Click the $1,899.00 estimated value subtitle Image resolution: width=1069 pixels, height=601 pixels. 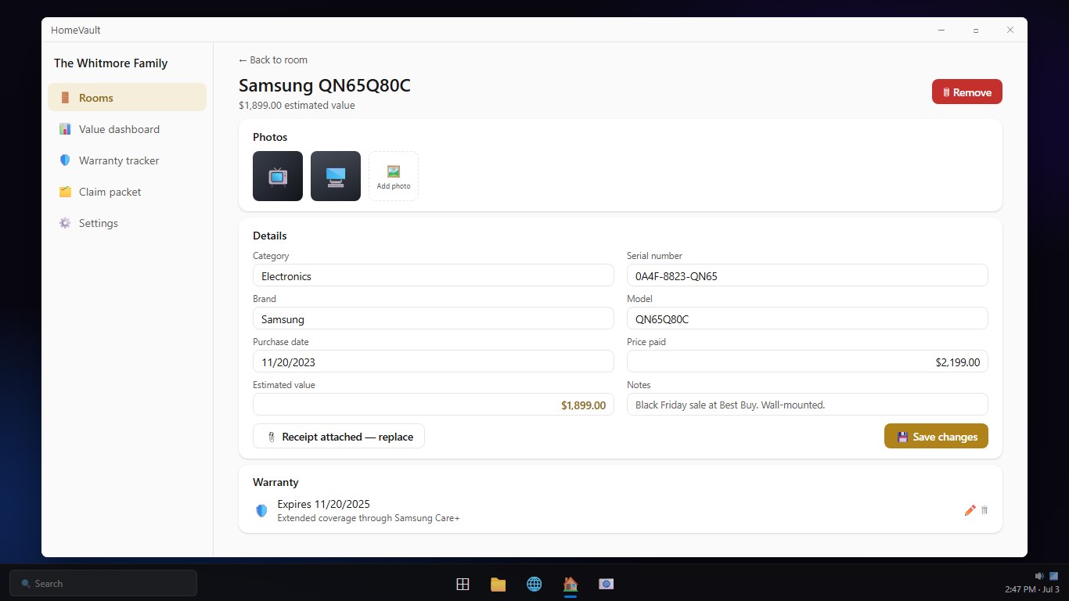[x=297, y=106]
